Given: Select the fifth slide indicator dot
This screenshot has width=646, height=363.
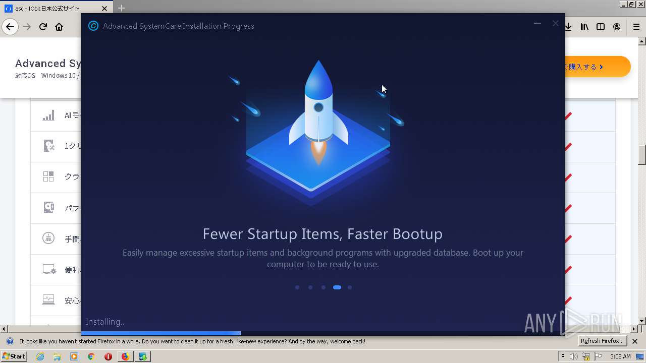Looking at the screenshot, I should click(x=350, y=287).
